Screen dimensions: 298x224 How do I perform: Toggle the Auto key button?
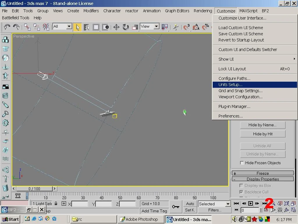pos(190,204)
